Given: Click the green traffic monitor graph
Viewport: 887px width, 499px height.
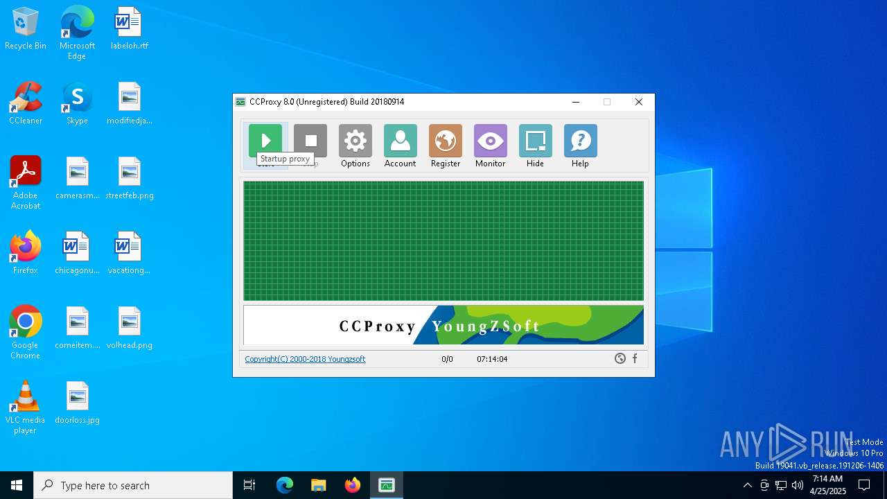Looking at the screenshot, I should point(443,240).
